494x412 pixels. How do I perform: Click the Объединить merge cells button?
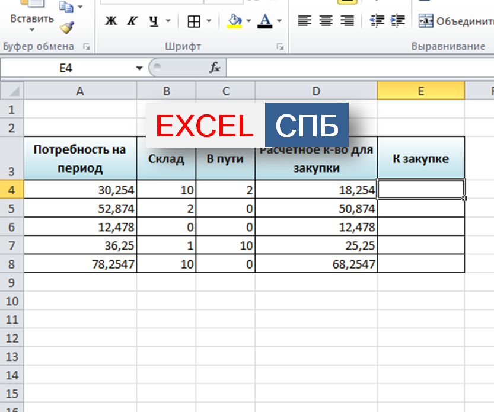(x=457, y=21)
